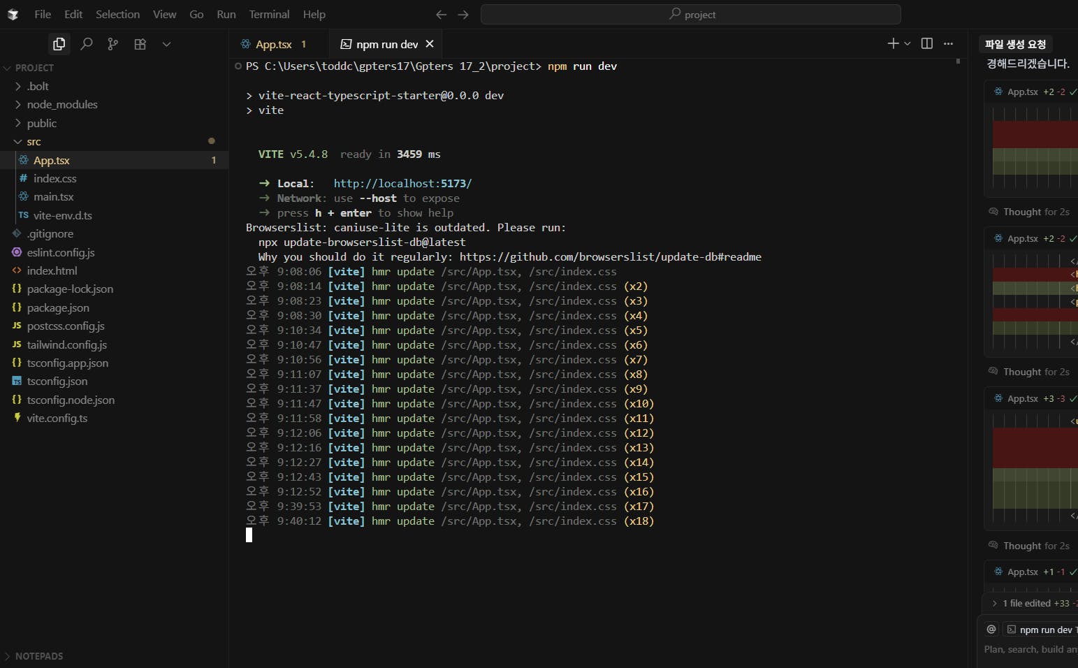Viewport: 1078px width, 668px height.
Task: Collapse the PROJECT explorer section
Action: (x=34, y=68)
